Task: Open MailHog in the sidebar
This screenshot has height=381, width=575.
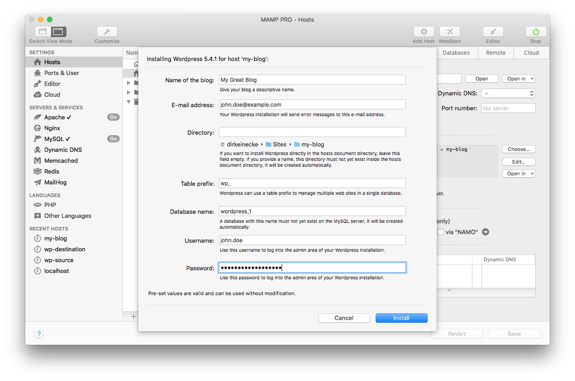Action: click(55, 182)
